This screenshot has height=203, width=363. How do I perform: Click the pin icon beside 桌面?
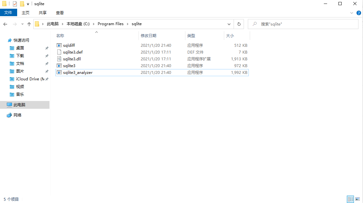coord(47,48)
